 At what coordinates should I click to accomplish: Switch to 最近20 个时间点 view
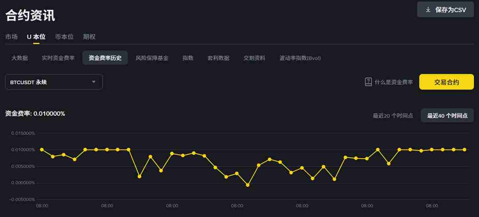(x=393, y=115)
